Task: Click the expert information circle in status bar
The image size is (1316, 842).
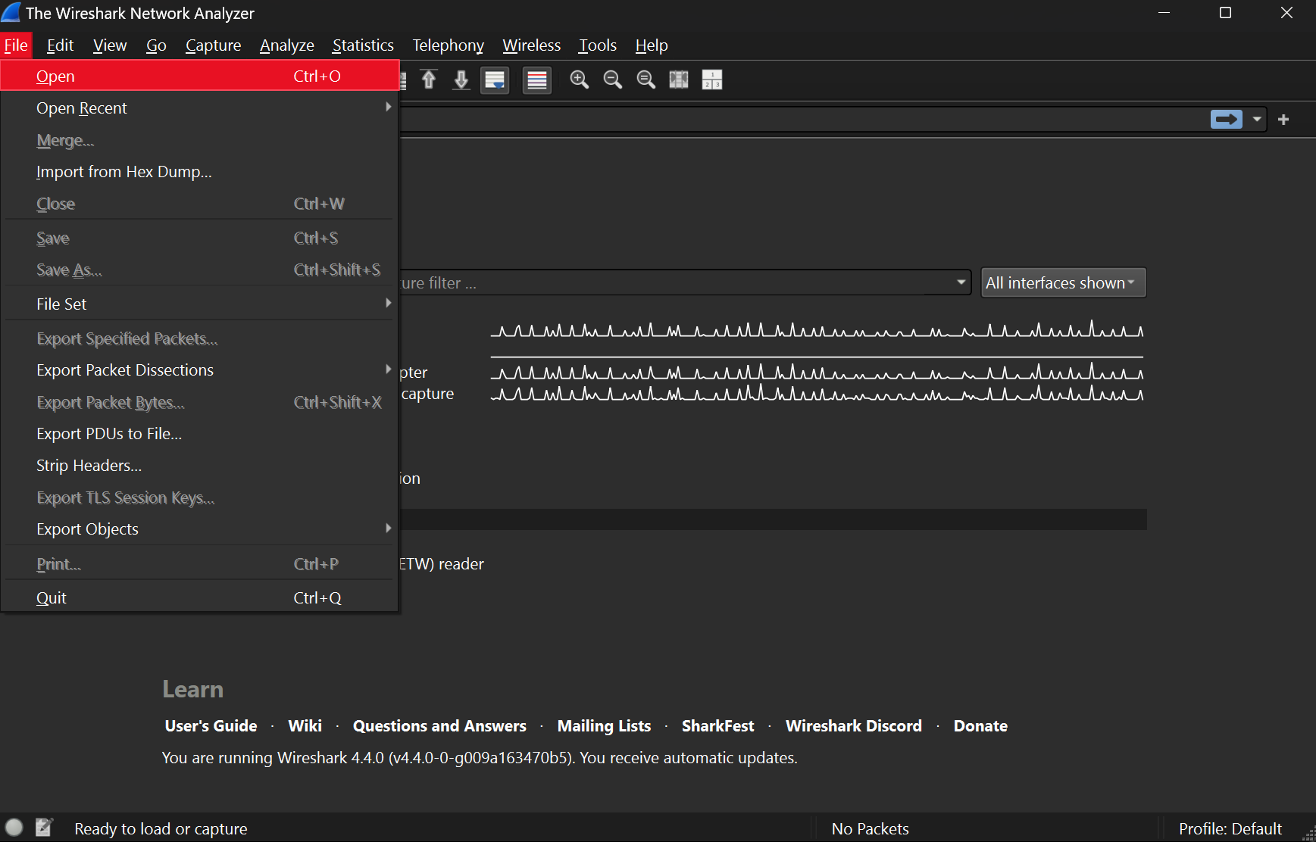Action: [14, 828]
